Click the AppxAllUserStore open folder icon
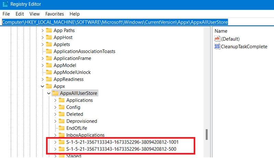 coord(55,93)
